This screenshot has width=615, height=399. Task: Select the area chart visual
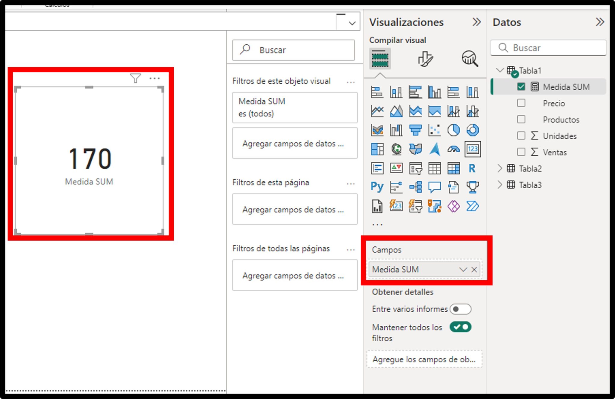pos(396,111)
